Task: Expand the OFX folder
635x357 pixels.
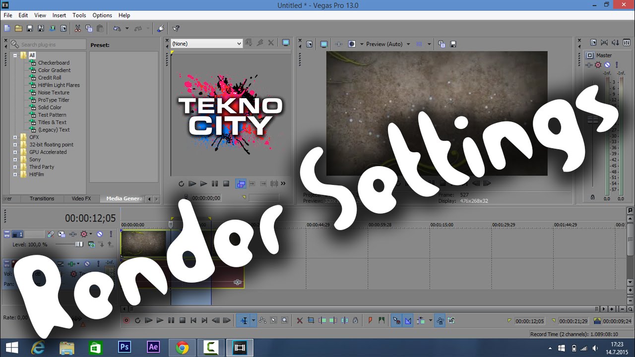Action: 15,137
